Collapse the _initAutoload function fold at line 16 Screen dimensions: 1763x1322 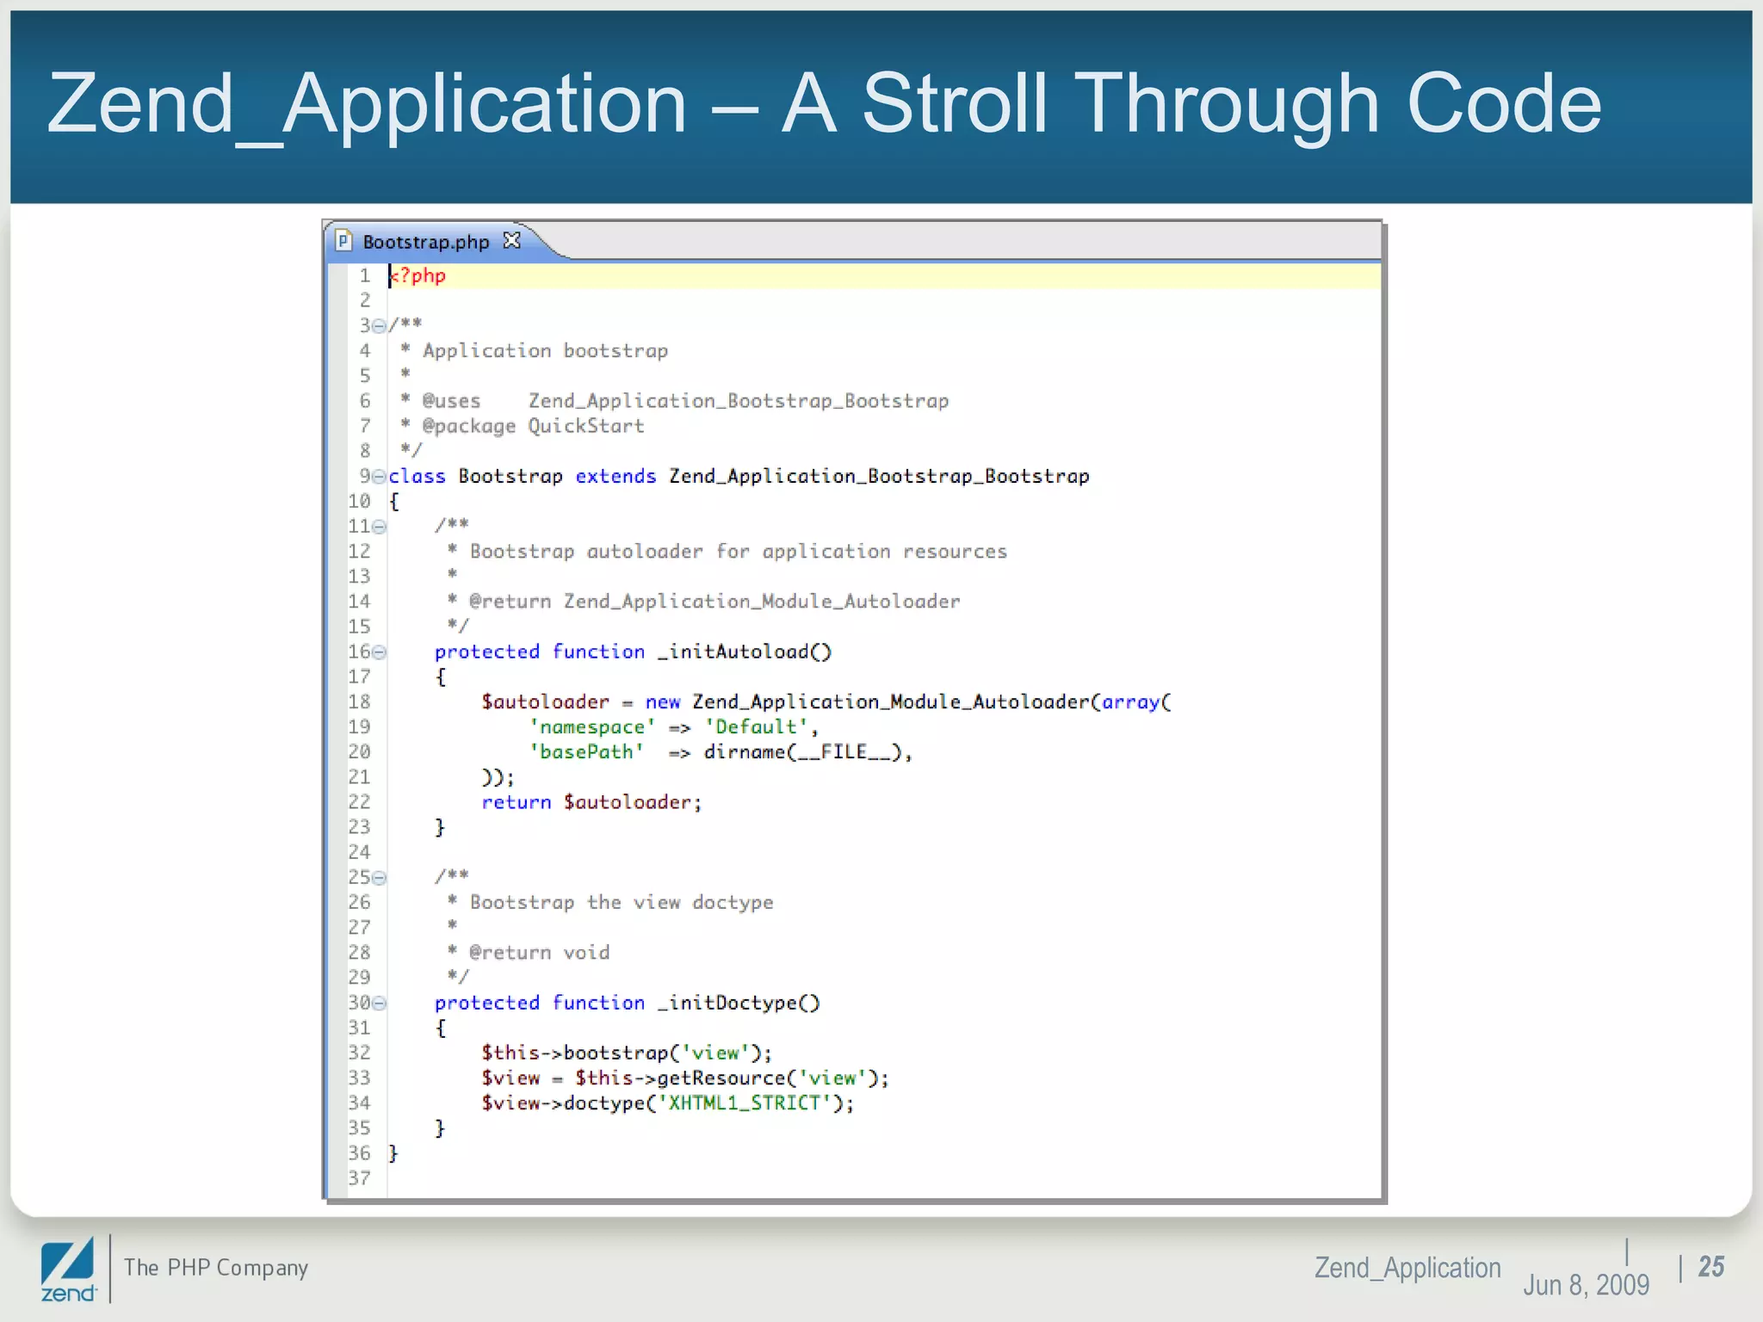click(379, 652)
